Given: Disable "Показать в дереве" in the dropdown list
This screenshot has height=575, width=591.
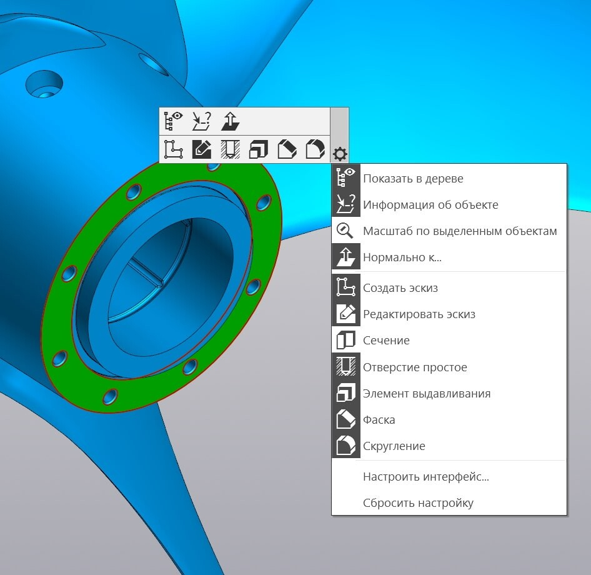Looking at the screenshot, I should pyautogui.click(x=449, y=178).
